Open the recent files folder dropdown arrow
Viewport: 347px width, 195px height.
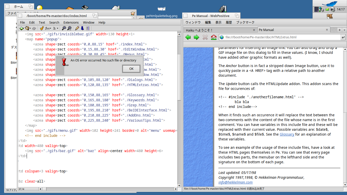click(30, 28)
